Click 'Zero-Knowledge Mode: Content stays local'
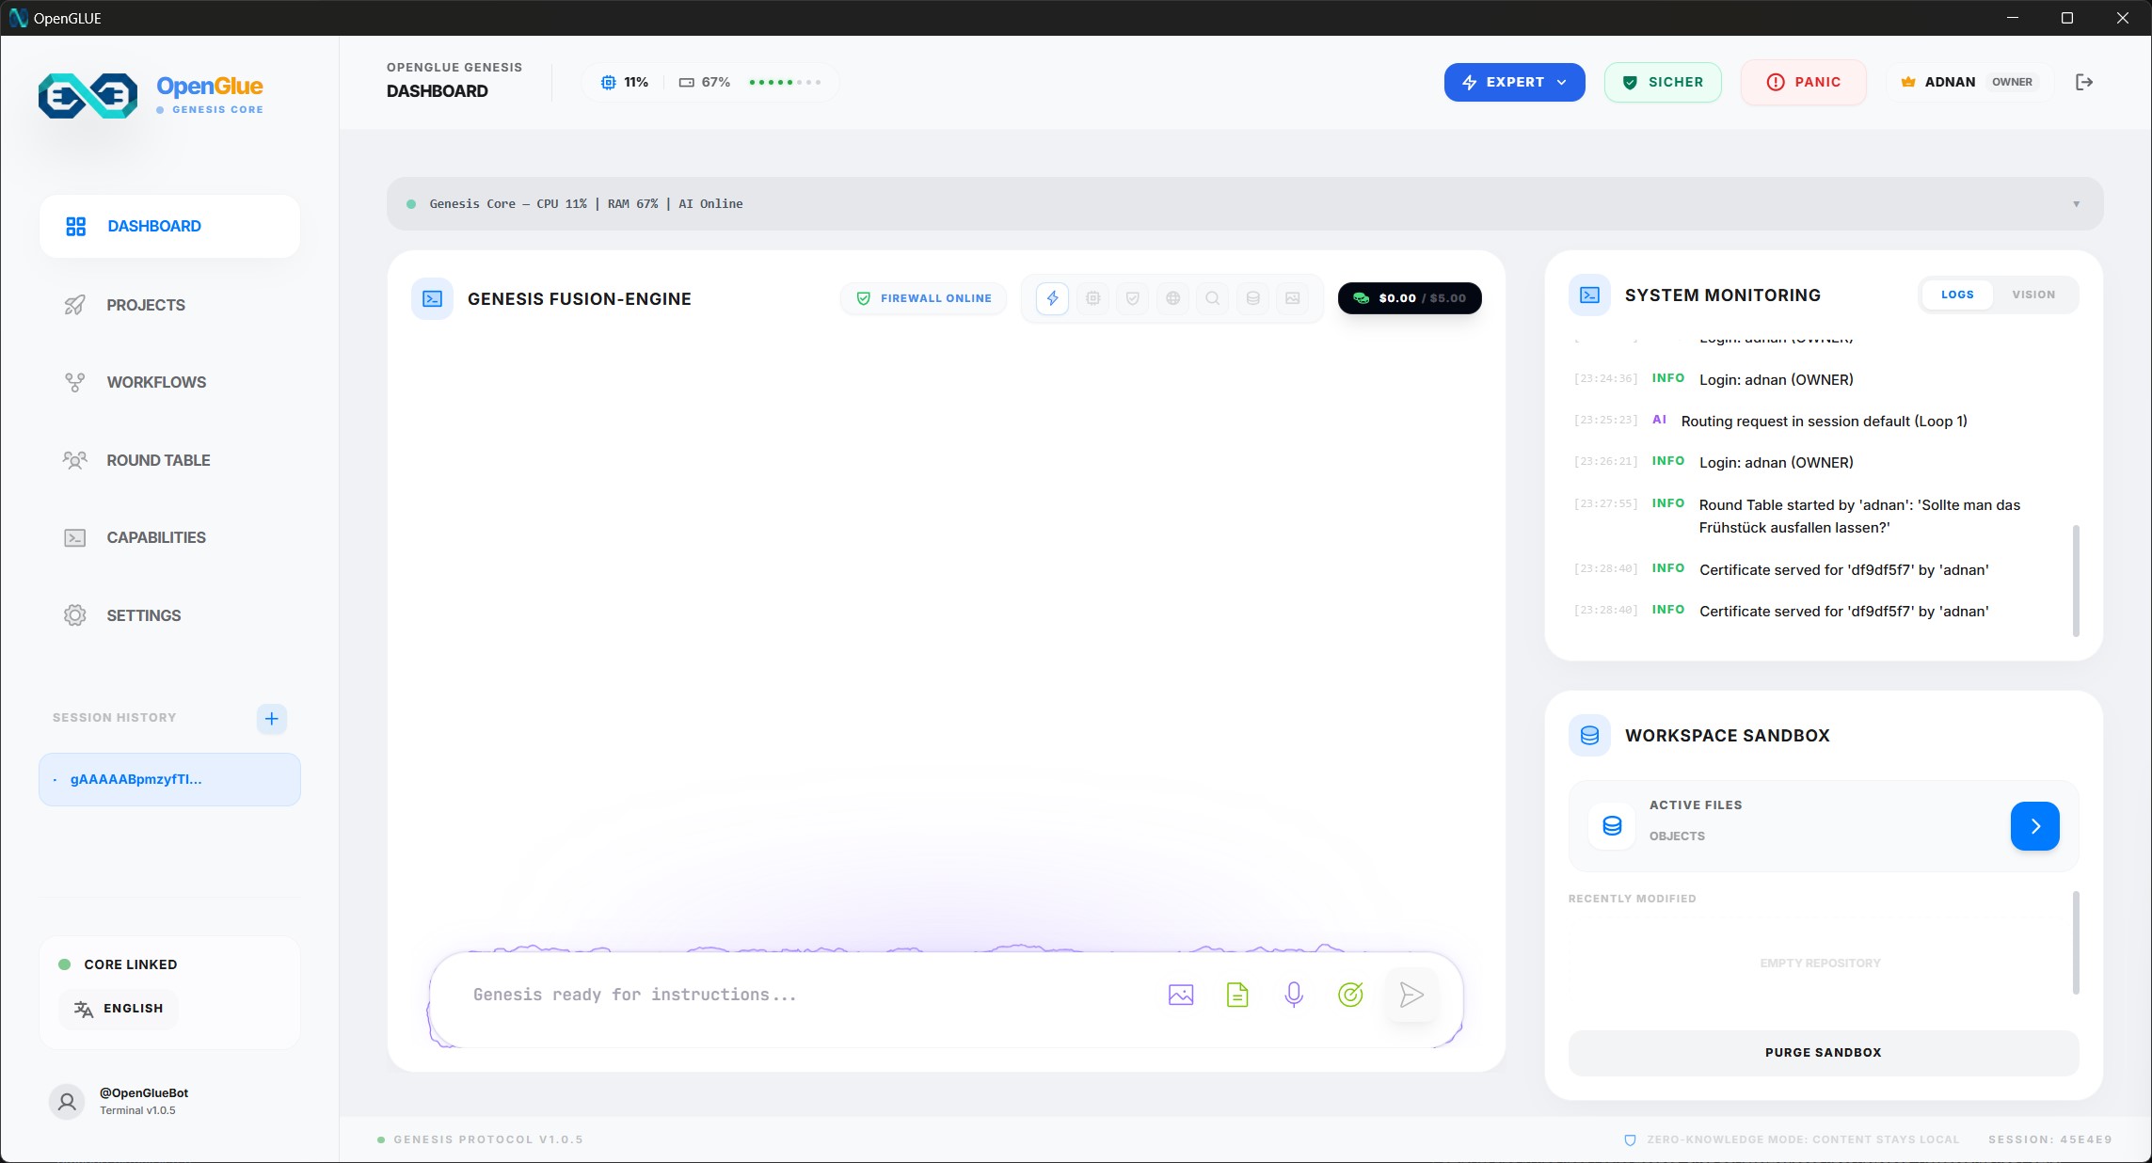Image resolution: width=2152 pixels, height=1163 pixels. (x=1803, y=1139)
